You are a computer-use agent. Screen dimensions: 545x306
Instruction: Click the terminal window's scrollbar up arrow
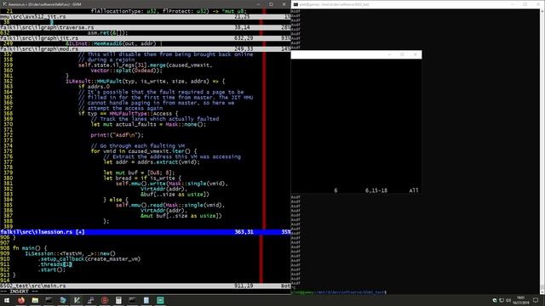pos(542,11)
